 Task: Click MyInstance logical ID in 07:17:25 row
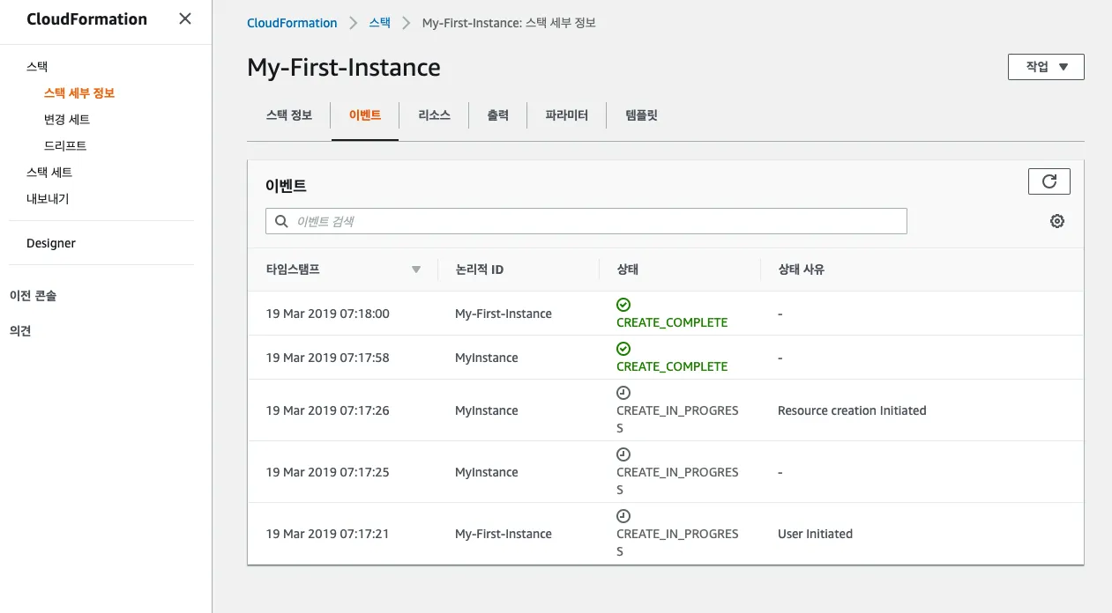487,472
